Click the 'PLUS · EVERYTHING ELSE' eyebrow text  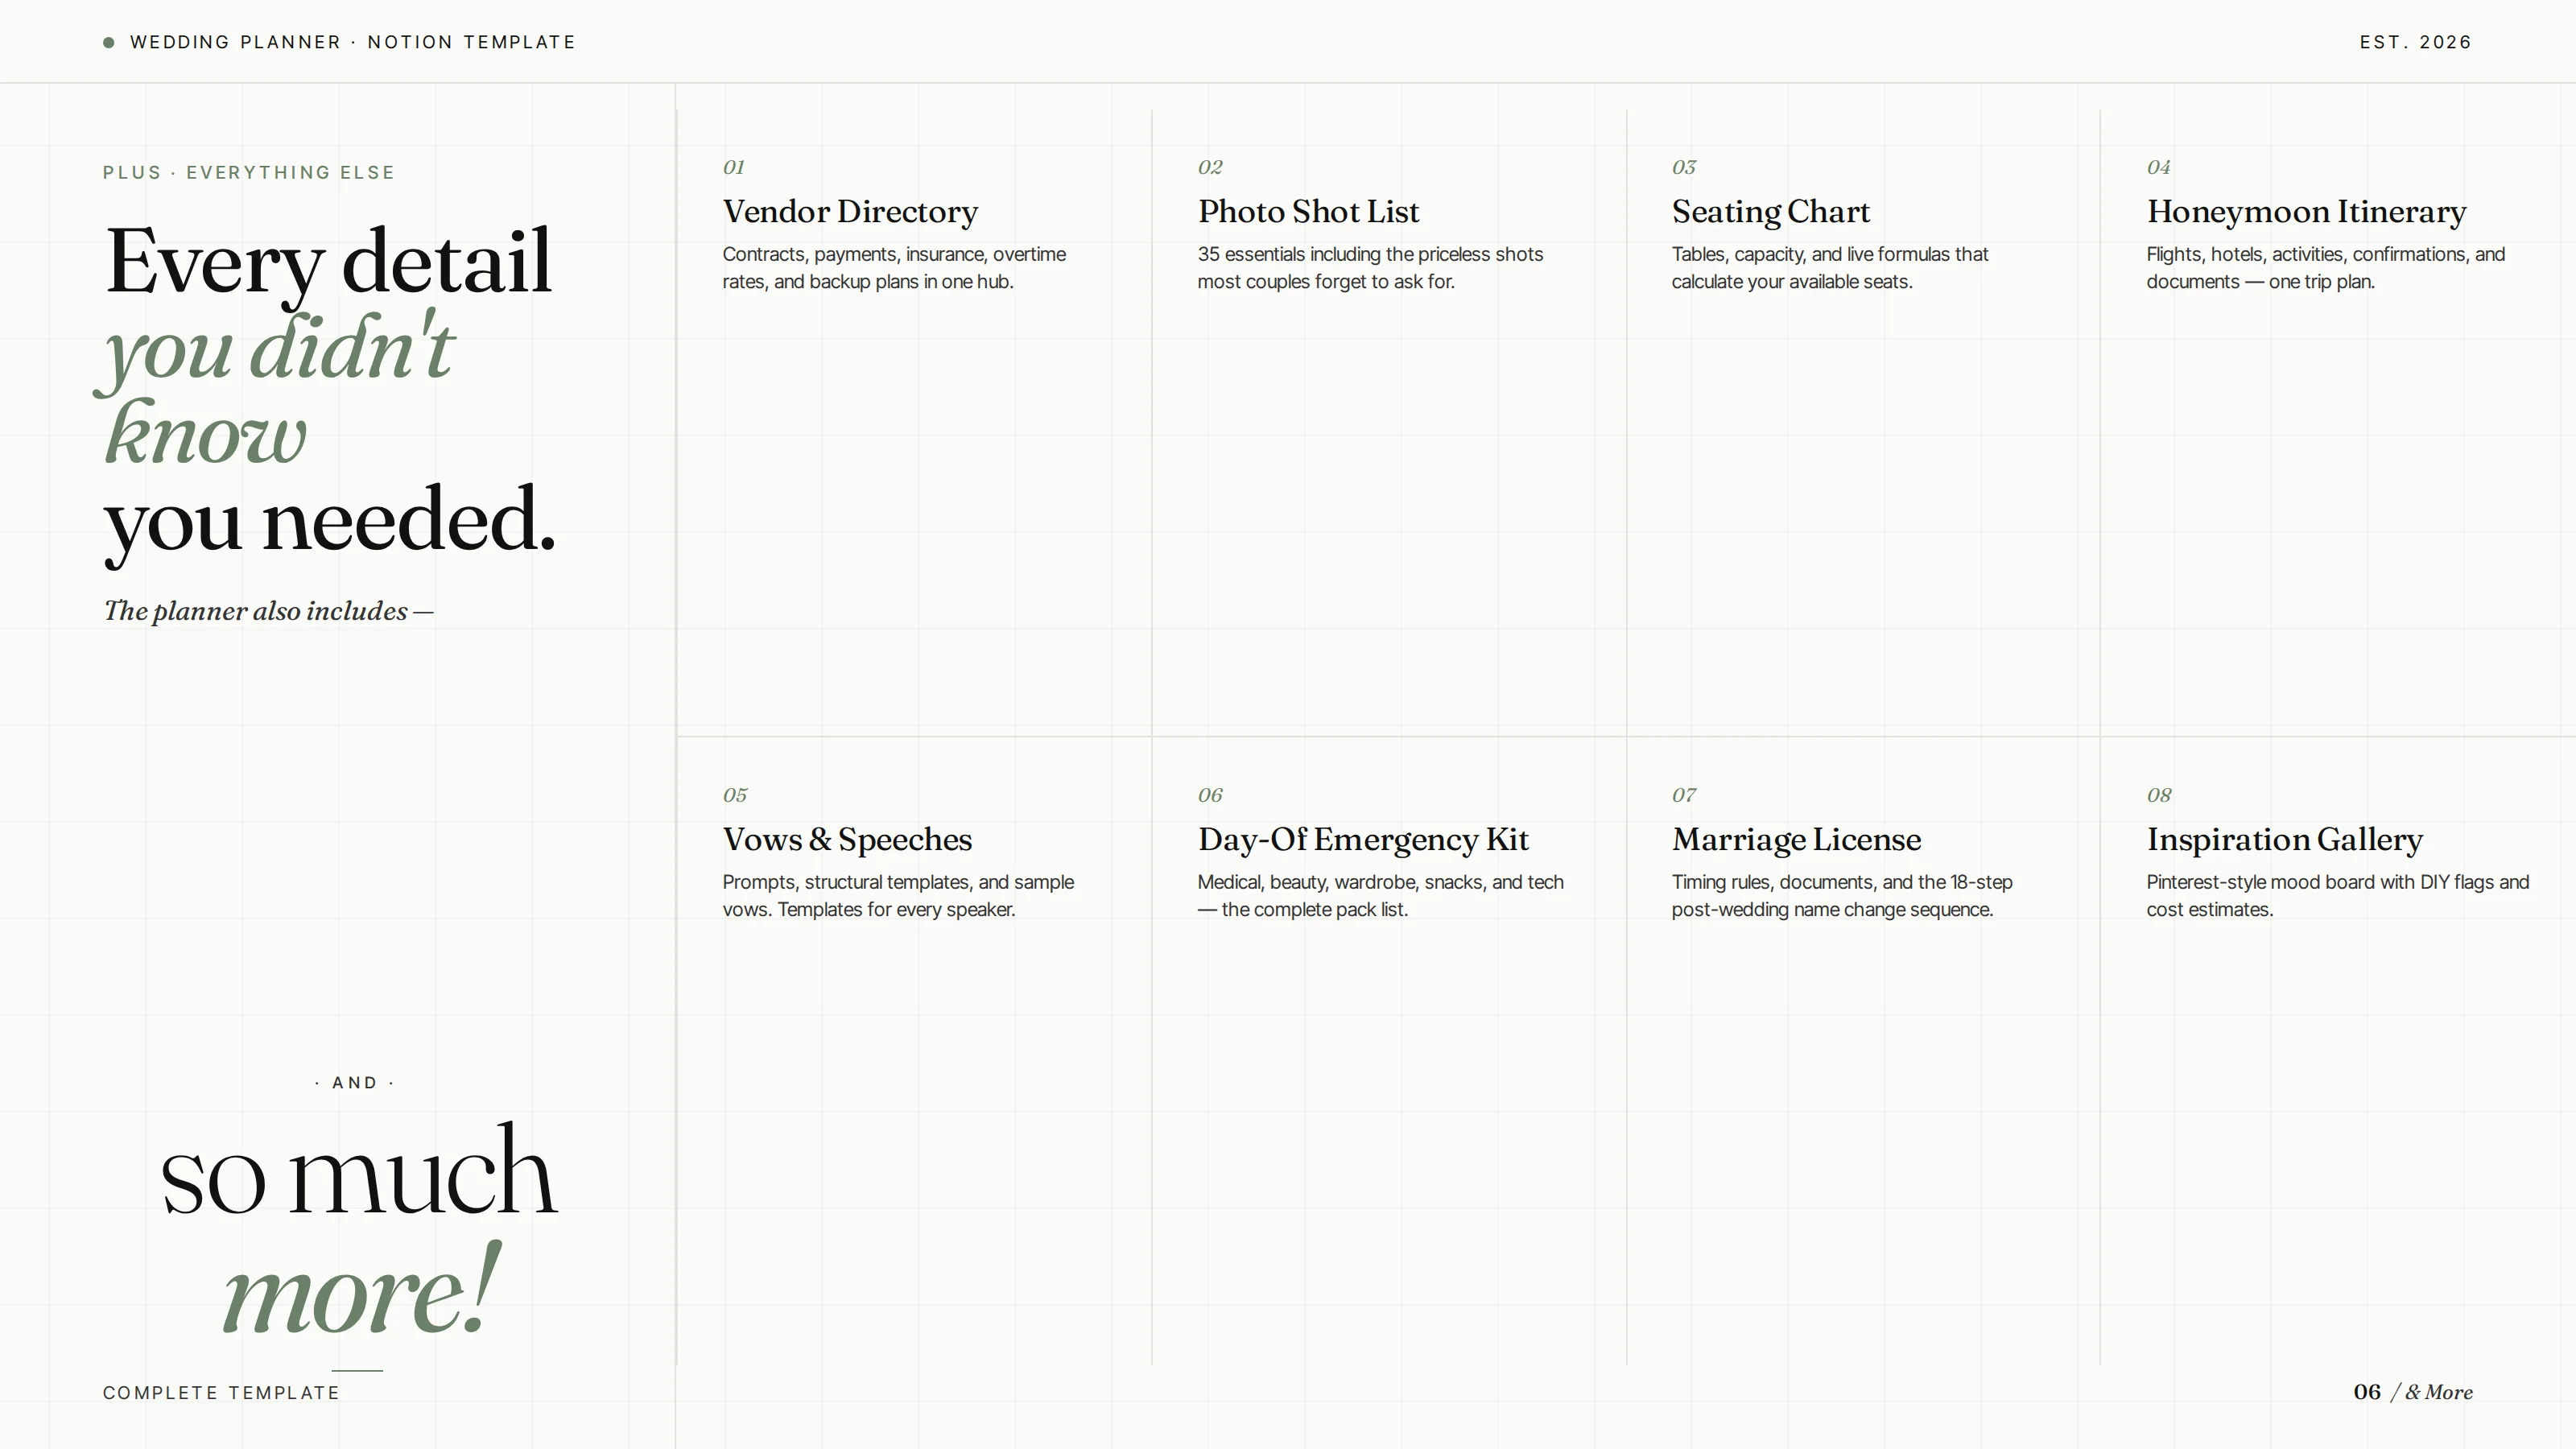(x=249, y=172)
